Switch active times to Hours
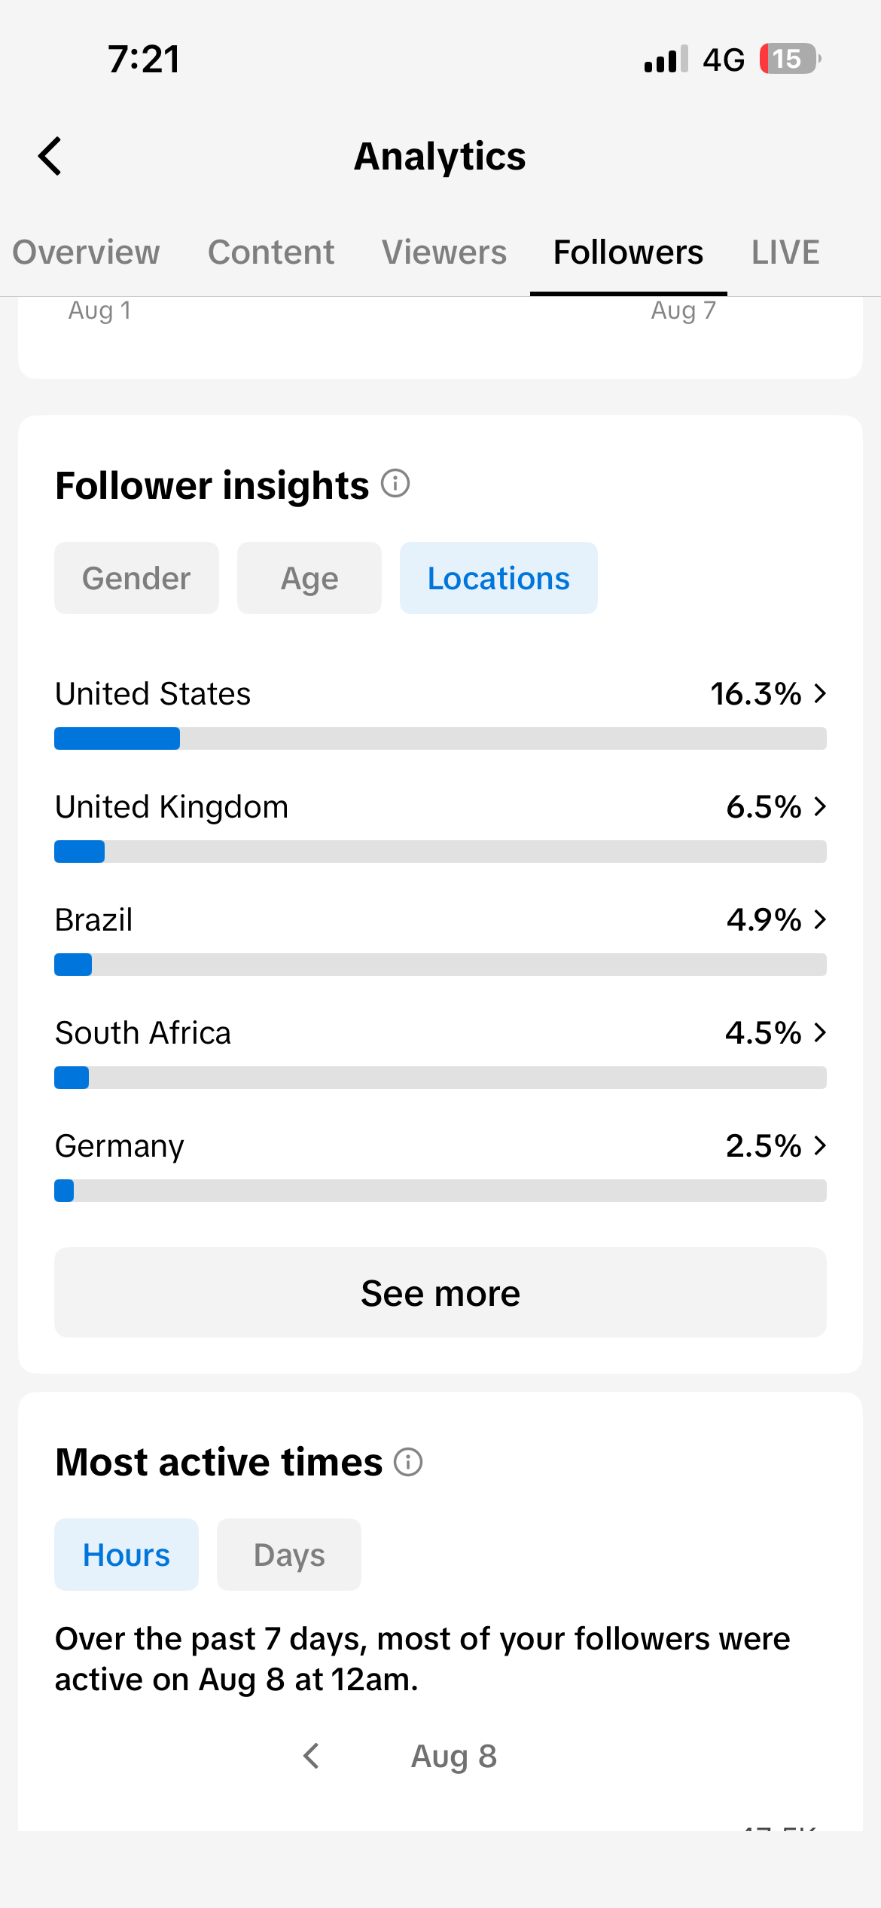This screenshot has width=881, height=1908. coord(127,1555)
